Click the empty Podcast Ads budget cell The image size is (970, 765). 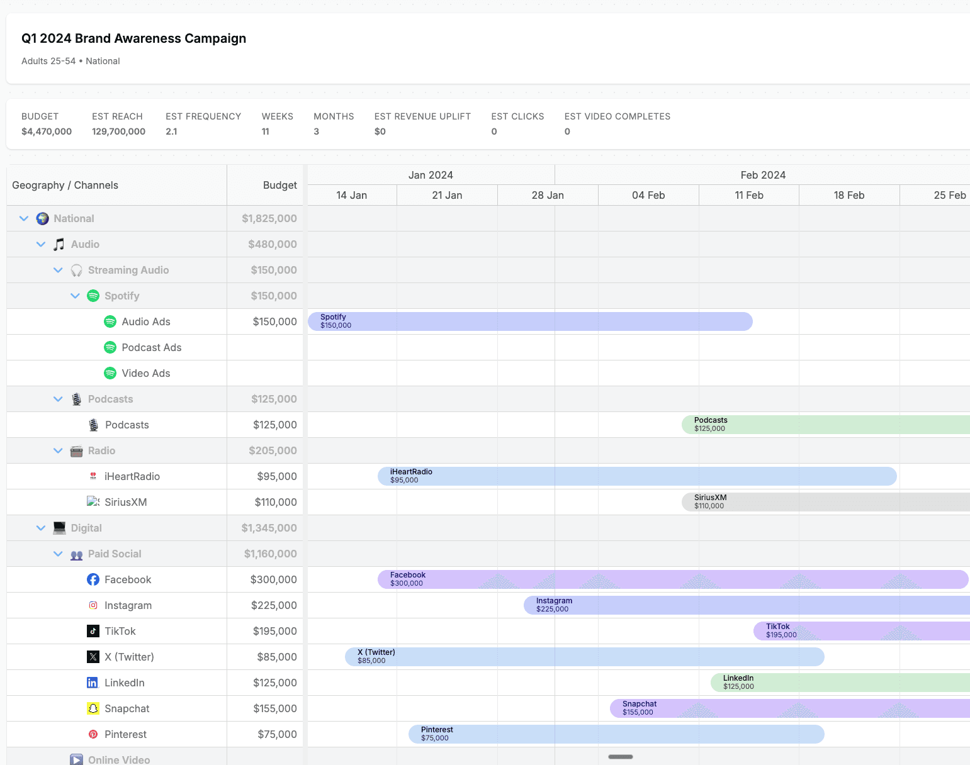(x=265, y=347)
